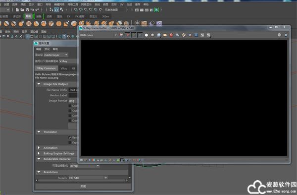Screen dimensions: 297x195
Task: Tick the 'Exp...' checkbox in Translator
Action: pyautogui.click(x=70, y=142)
